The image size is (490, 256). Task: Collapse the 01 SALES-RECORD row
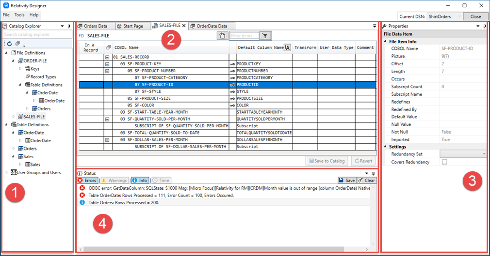tap(107, 57)
